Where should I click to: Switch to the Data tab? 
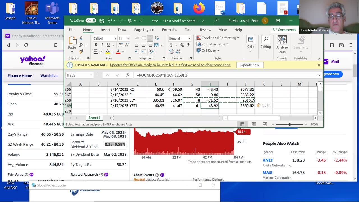tap(188, 30)
